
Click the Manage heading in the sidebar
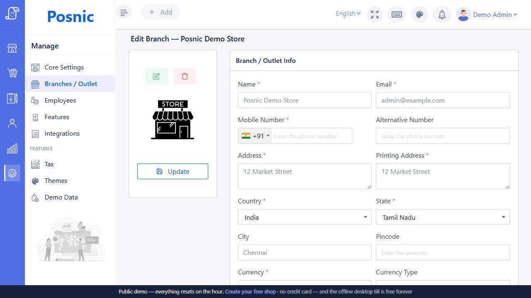[x=45, y=46]
